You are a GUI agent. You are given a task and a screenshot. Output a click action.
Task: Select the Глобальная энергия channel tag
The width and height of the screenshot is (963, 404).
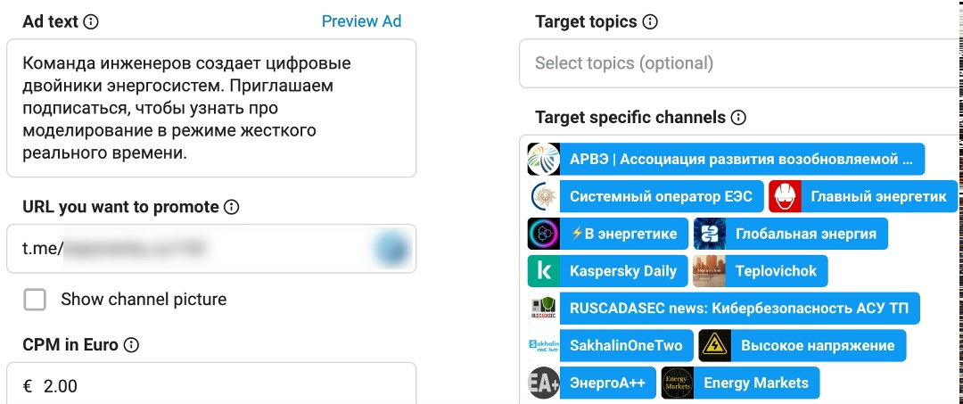tap(805, 234)
